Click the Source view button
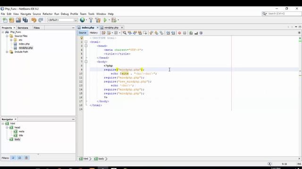302x169 pixels. pyautogui.click(x=83, y=33)
